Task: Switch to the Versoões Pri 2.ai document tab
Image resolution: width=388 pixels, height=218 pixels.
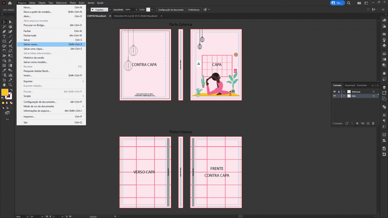Action: (x=135, y=16)
